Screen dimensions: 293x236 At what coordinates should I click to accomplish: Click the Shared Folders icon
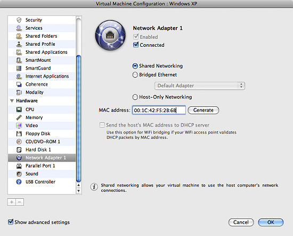click(19, 36)
